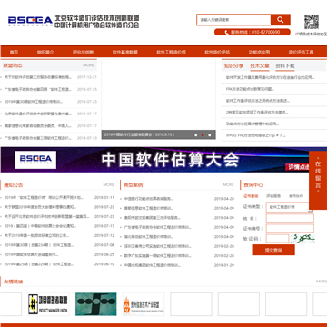The image size is (327, 327).
Task: Open case 湖北移动软件工程造价师培训
Action: pyautogui.click(x=149, y=237)
